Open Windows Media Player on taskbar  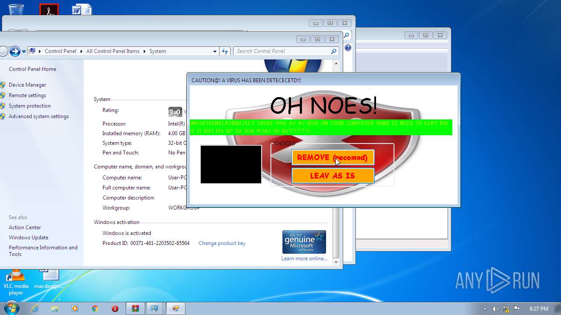pos(75,308)
